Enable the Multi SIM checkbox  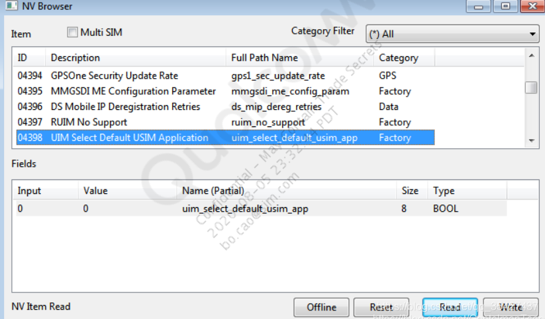pos(72,32)
